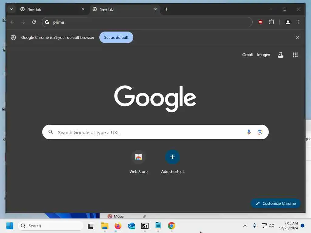Open Gmail link

click(247, 55)
